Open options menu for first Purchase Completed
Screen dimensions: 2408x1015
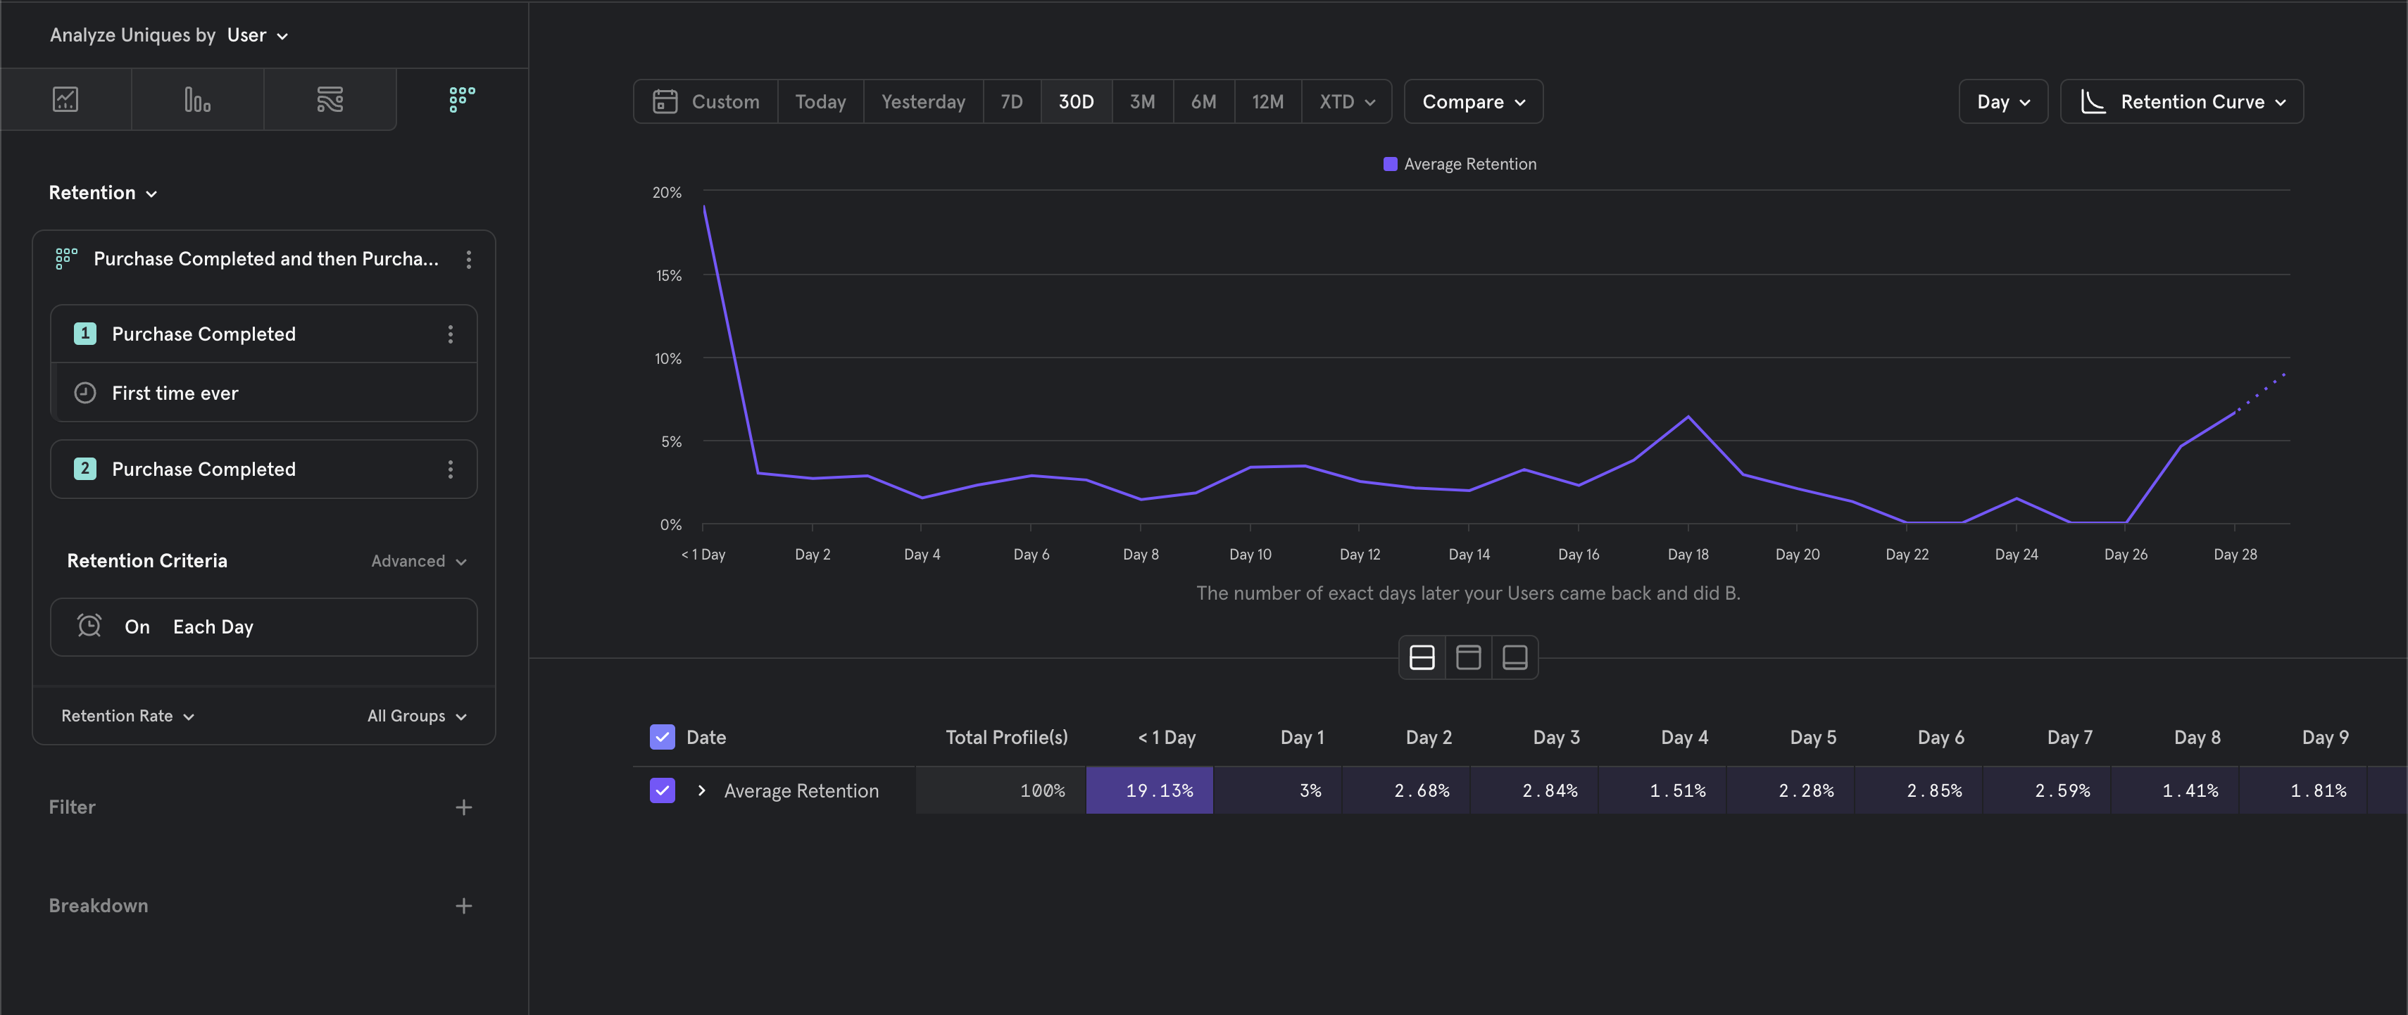[451, 334]
